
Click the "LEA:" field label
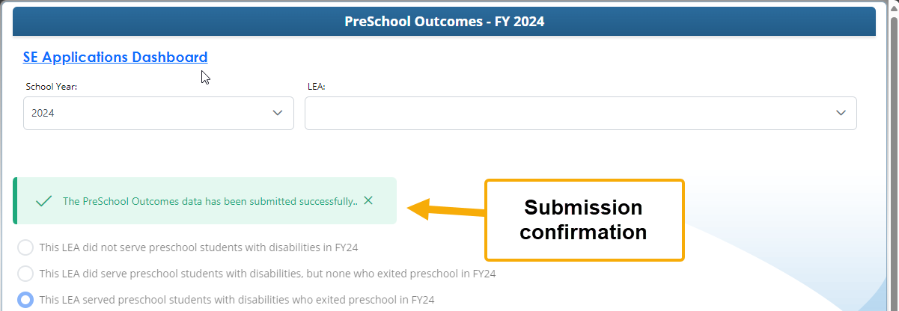[x=317, y=87]
